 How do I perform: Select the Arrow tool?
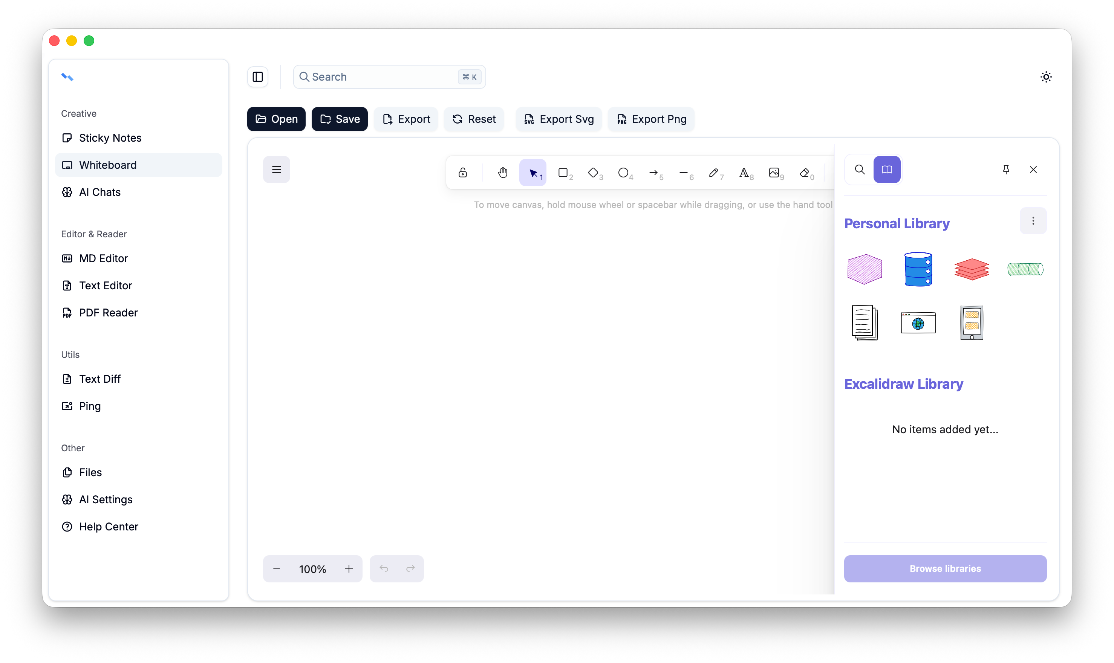655,173
